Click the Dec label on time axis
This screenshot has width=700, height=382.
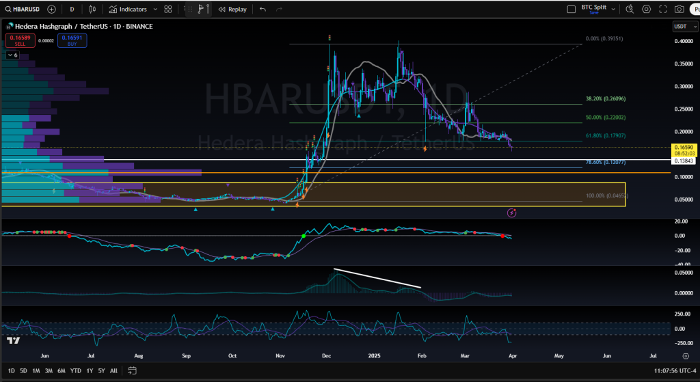click(326, 356)
